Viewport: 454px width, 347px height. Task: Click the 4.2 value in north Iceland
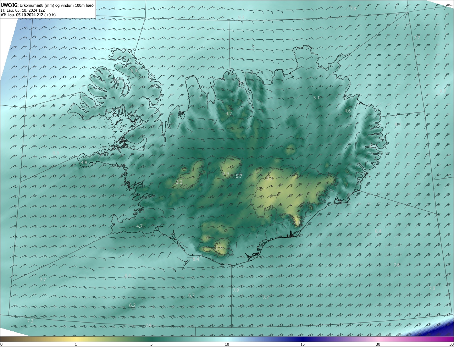229,114
